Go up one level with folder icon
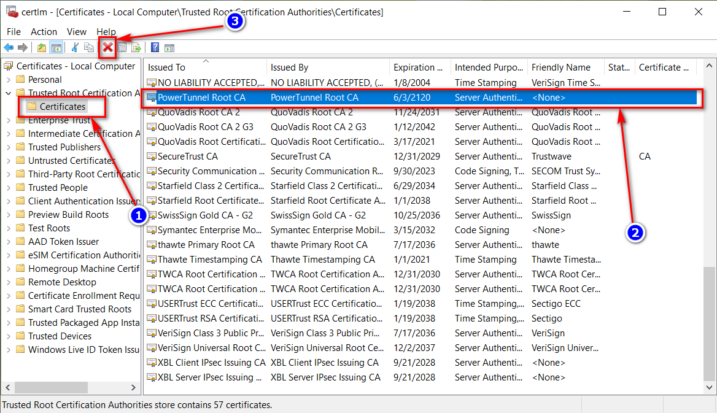 point(42,48)
